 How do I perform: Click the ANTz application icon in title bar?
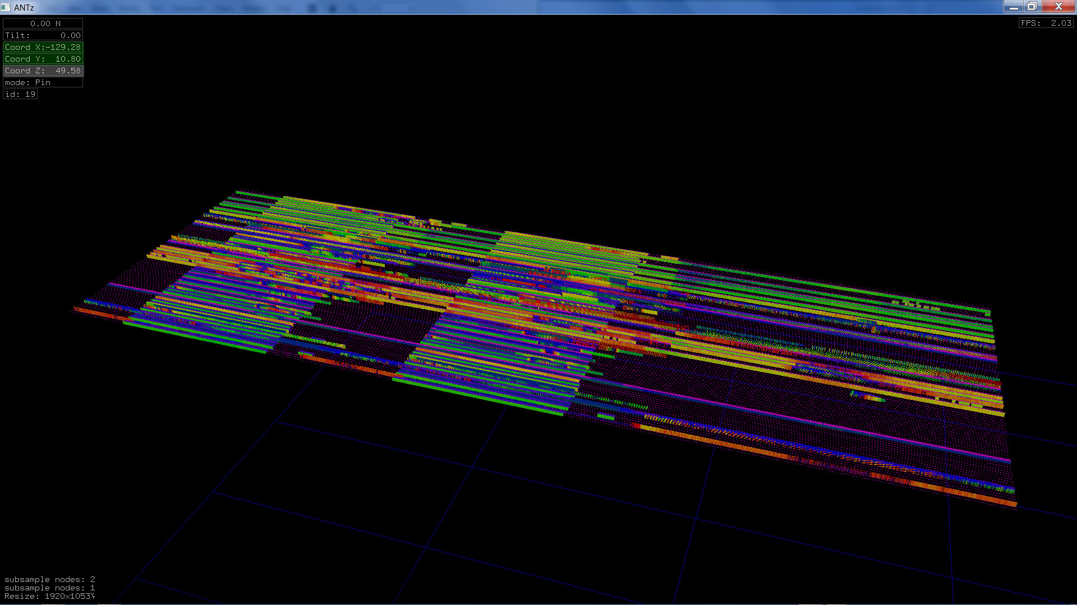tap(6, 7)
